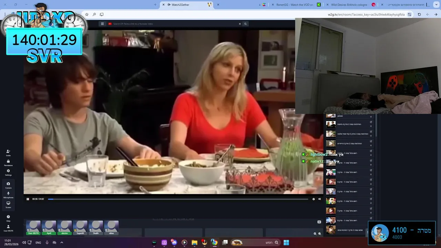Viewport: 441px width, 248px height.
Task: Open the apps grid beside the search bar
Action: (x=102, y=24)
